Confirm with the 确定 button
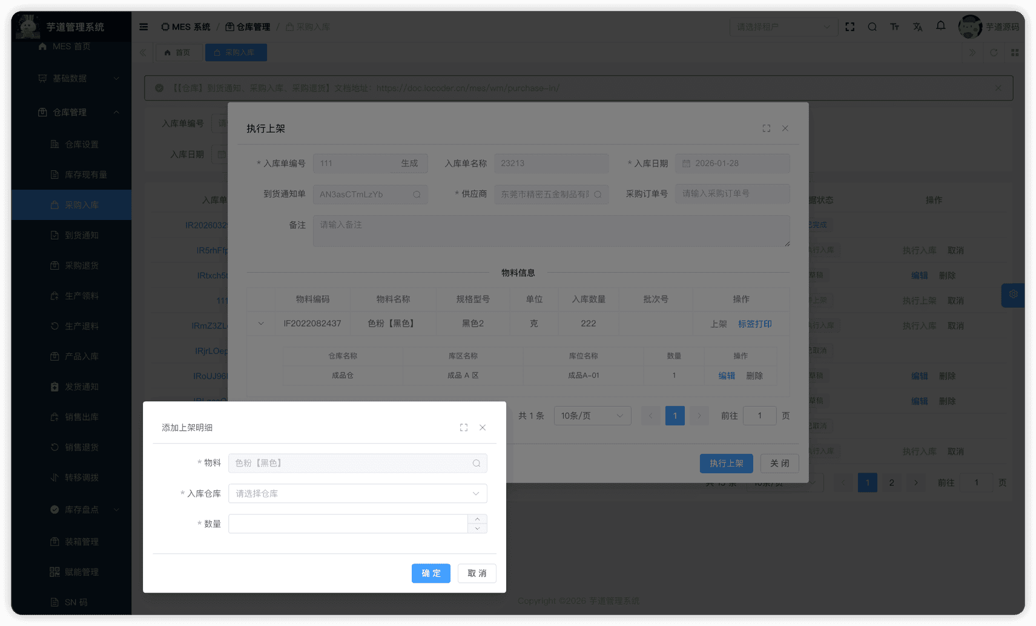 pyautogui.click(x=431, y=573)
